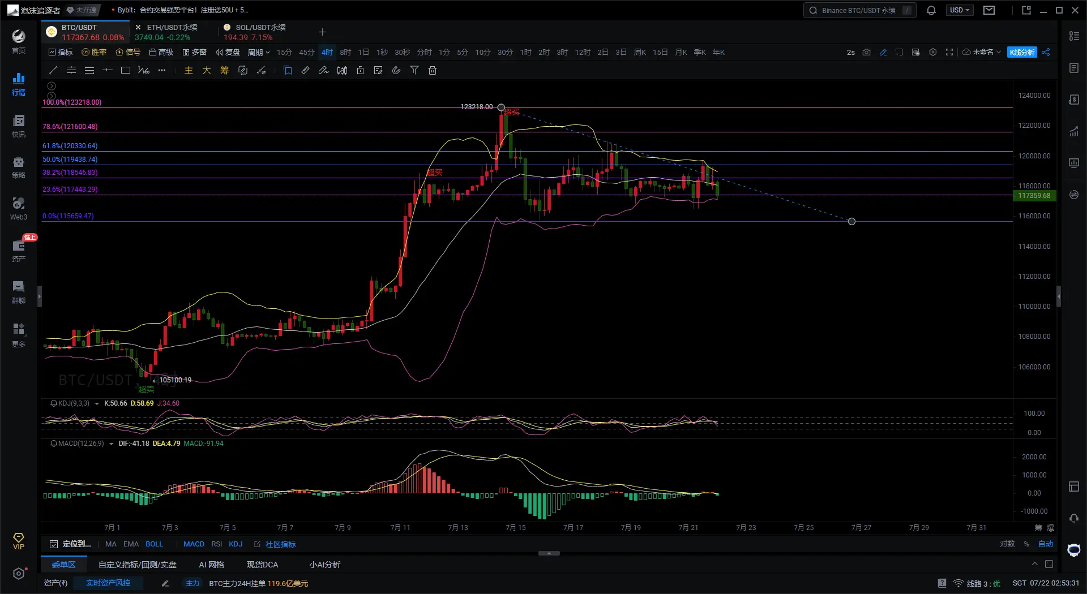This screenshot has height=594, width=1087.
Task: Open the 社区指标 link
Action: tap(280, 544)
